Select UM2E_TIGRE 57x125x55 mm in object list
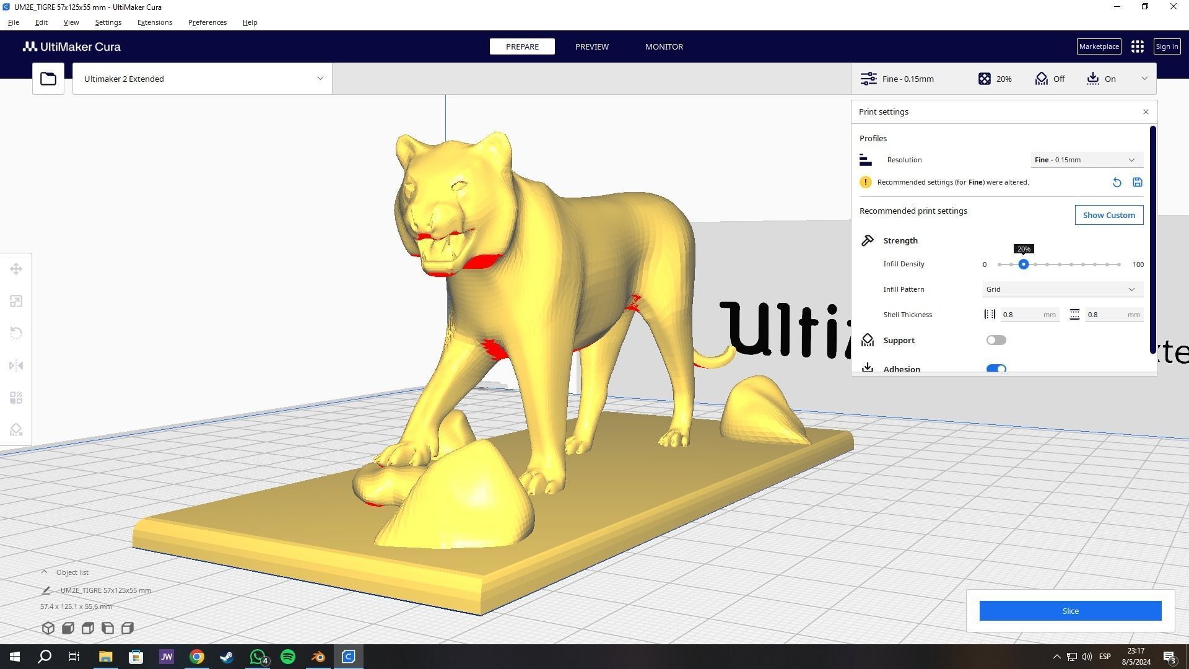 pos(106,590)
